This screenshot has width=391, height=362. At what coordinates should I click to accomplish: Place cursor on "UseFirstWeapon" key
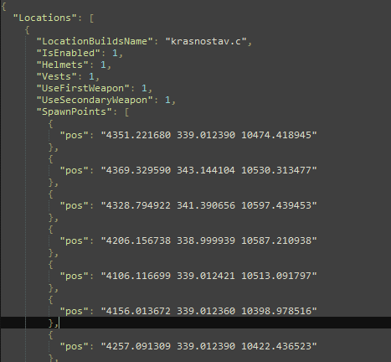(83, 88)
